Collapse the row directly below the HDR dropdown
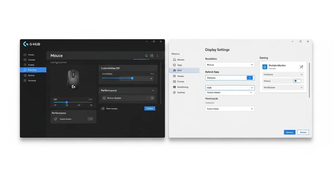This screenshot has width=334, height=182. pos(230,93)
